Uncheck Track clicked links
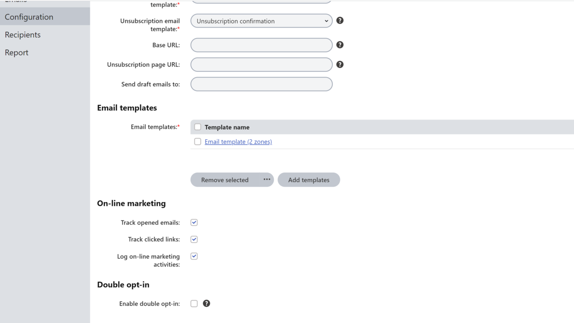The width and height of the screenshot is (574, 323). pos(194,239)
